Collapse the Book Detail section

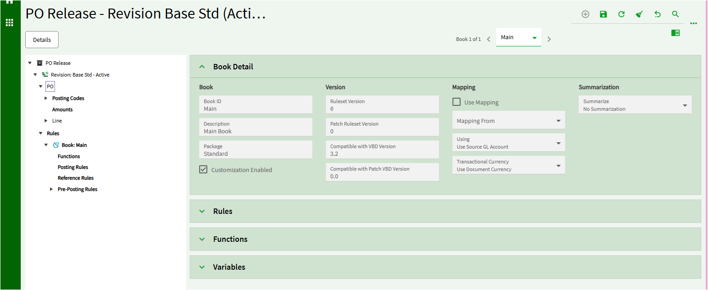[x=202, y=67]
